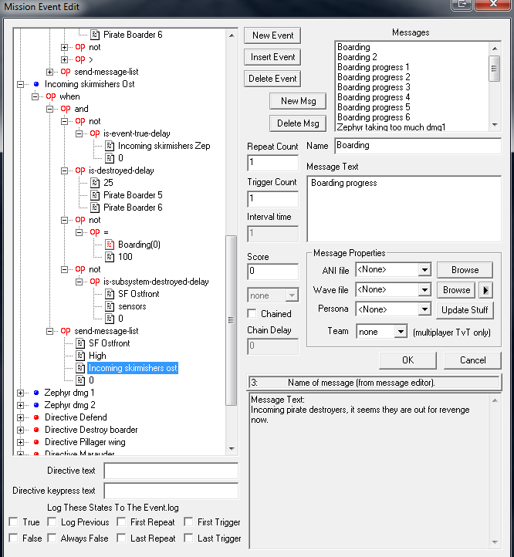Click the red dot icon for Directive Destroy boarder
The image size is (514, 557).
pos(36,430)
